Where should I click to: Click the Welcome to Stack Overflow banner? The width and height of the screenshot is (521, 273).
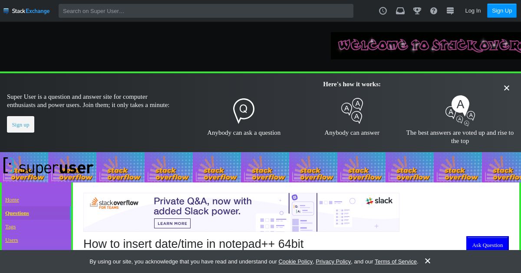tap(426, 45)
